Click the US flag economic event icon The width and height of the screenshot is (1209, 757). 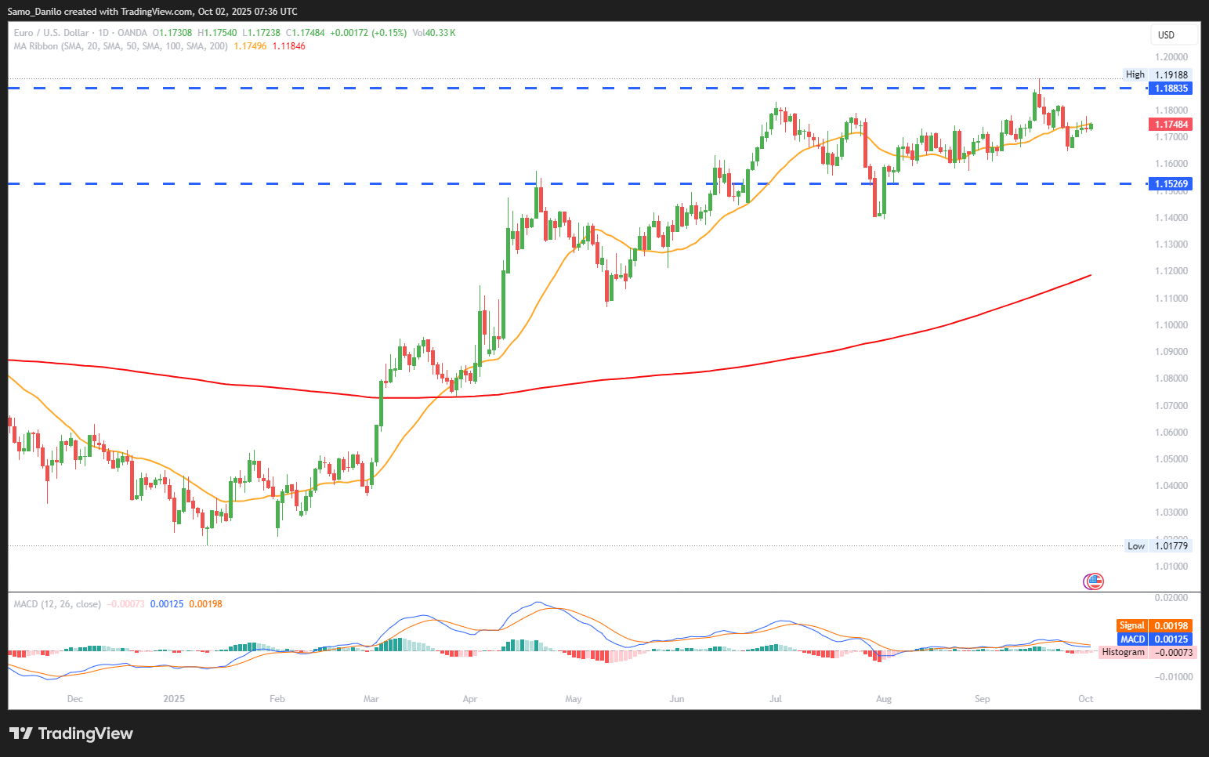[1093, 581]
